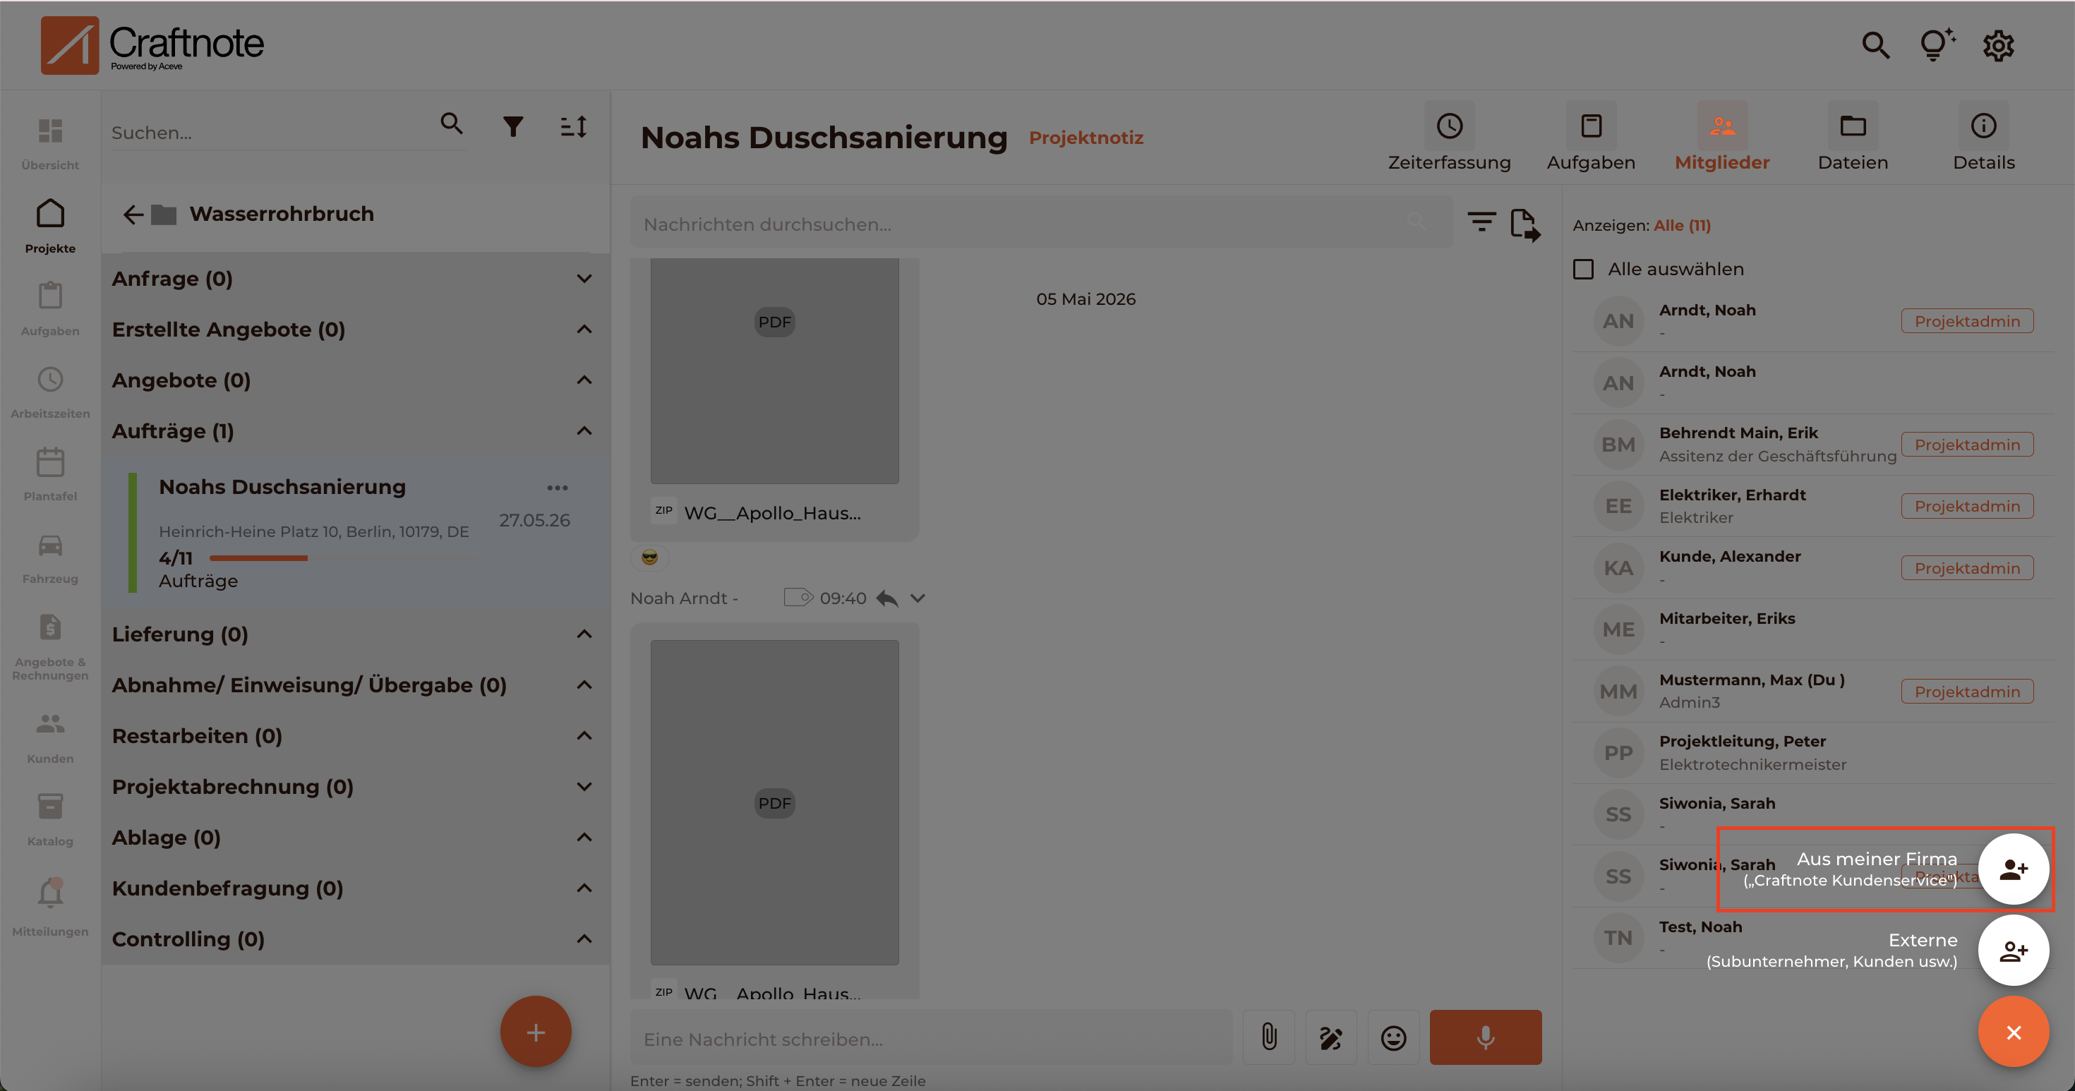Open Plantafel in sidebar
Screen dimensions: 2075x1091
click(x=50, y=474)
